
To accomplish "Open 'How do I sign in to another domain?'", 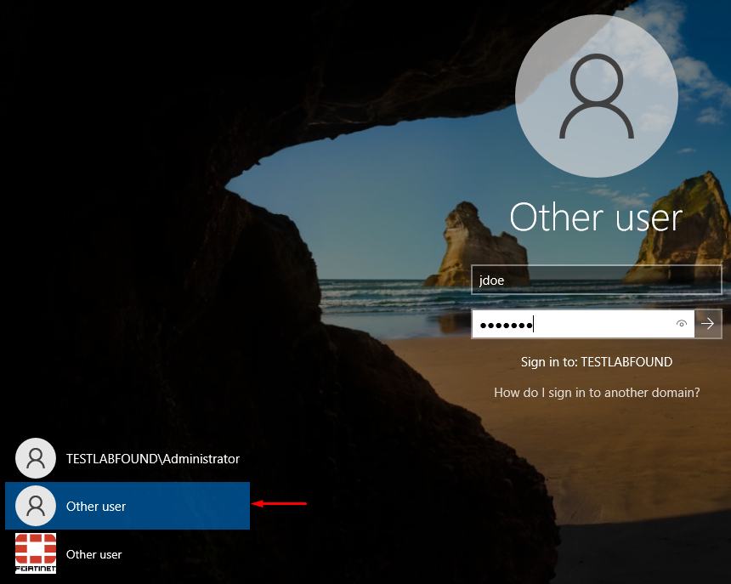I will (x=597, y=392).
